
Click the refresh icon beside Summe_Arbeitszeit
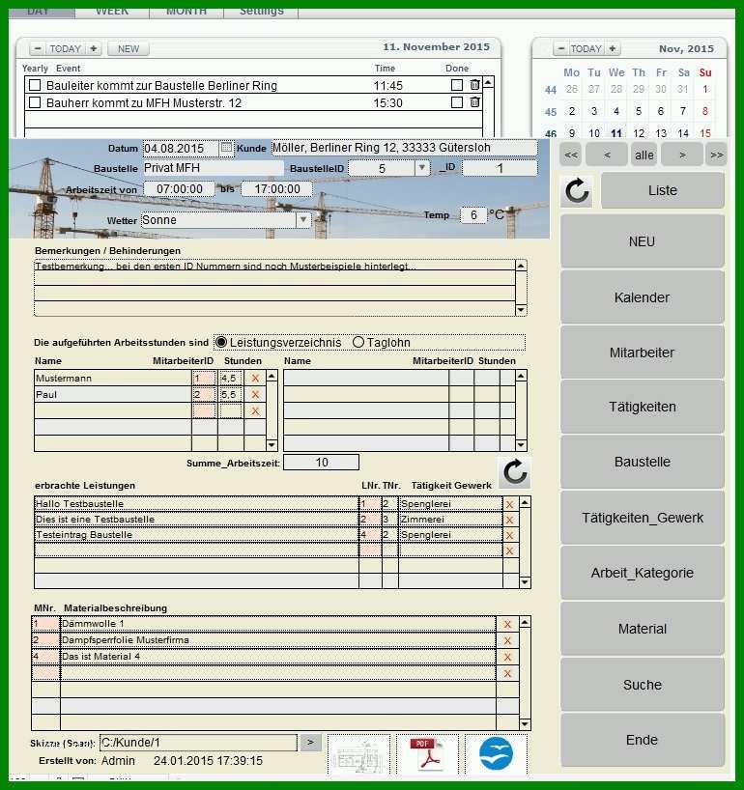[515, 472]
